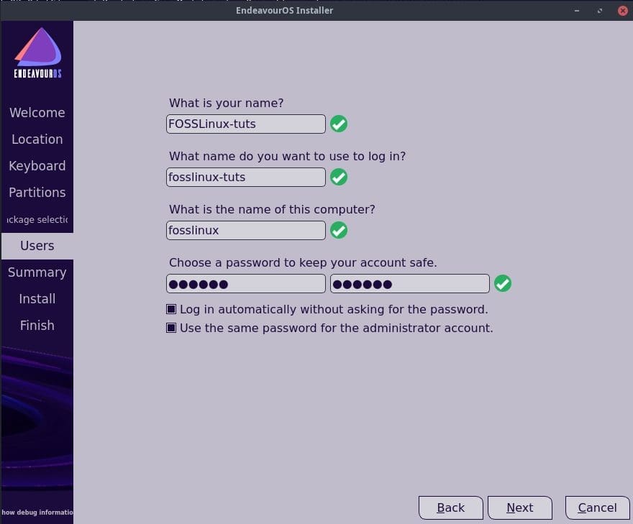
Task: Click 'What name do you want to use to log in?' label
Action: click(x=288, y=157)
